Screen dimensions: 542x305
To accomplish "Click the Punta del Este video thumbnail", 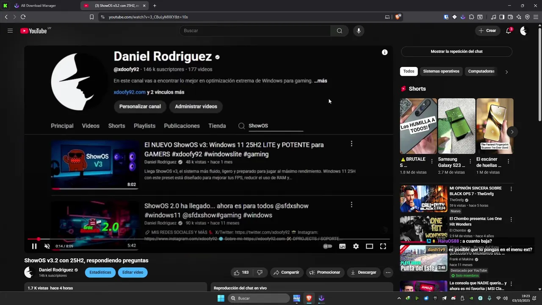I will (423, 258).
